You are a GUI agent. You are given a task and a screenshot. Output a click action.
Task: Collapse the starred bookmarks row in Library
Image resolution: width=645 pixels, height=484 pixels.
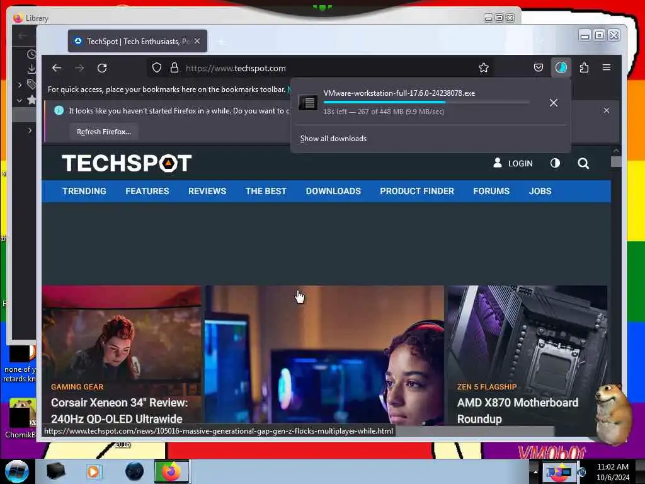tap(20, 100)
